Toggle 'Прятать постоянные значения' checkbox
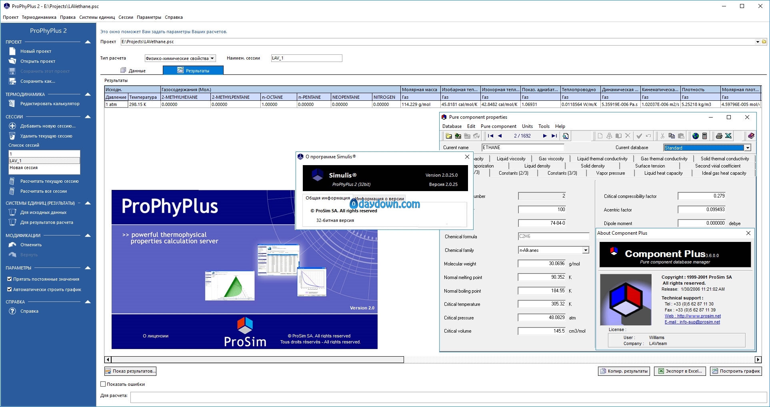770x407 pixels. pos(10,279)
